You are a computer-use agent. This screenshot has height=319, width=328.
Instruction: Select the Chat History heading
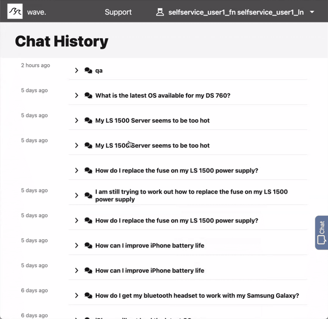(61, 41)
